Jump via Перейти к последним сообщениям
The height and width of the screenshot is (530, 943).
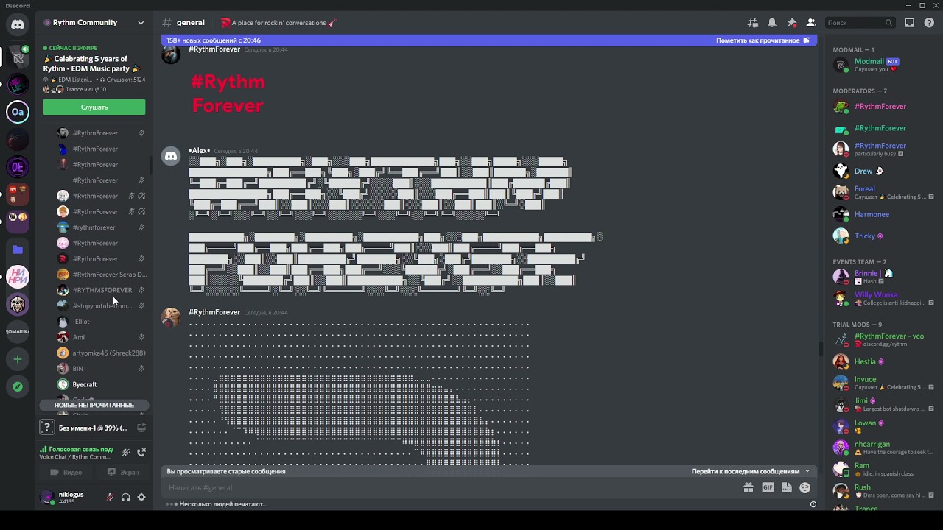[750, 471]
